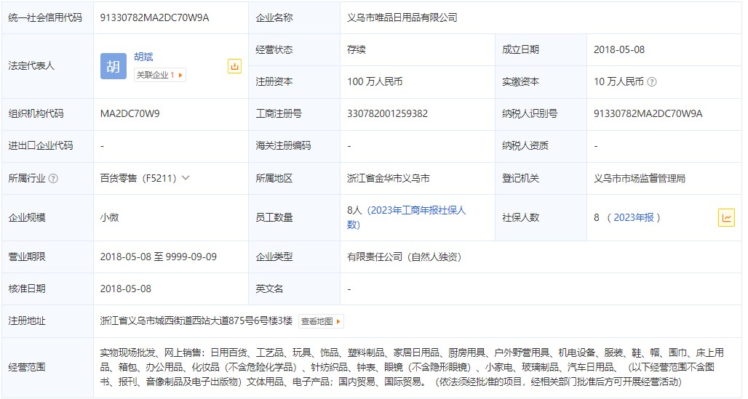Click the 登记机关 label
Viewport: 748px width, 399px height.
tap(520, 178)
